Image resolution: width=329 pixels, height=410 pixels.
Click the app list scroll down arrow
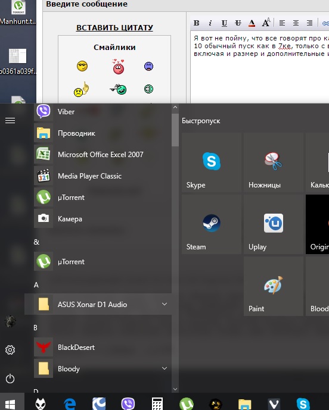coord(175,389)
